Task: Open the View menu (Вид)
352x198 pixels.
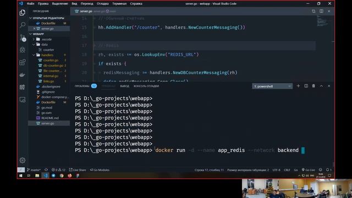Action: tap(74, 4)
